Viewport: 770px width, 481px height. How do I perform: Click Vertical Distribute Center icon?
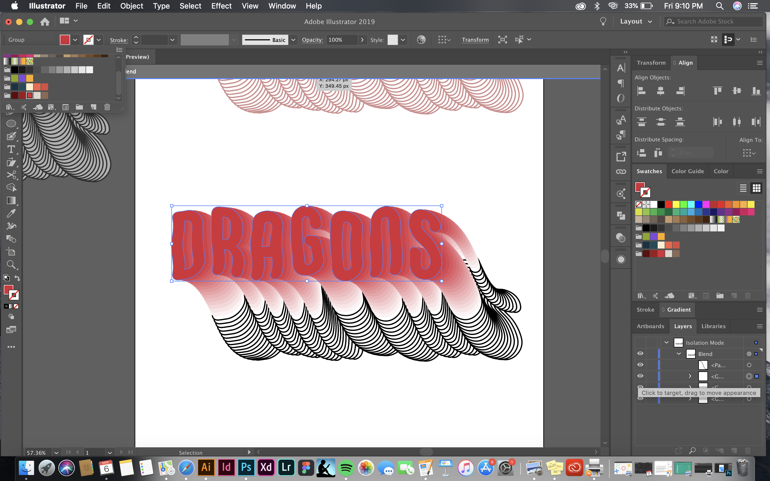[661, 122]
